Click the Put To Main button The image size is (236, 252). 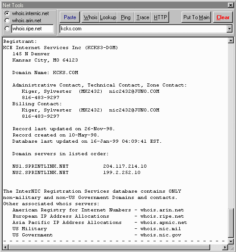tap(196, 17)
